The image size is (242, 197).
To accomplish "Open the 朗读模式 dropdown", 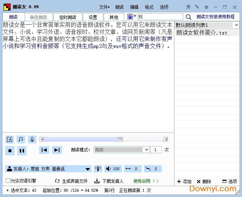I will coord(146,150).
